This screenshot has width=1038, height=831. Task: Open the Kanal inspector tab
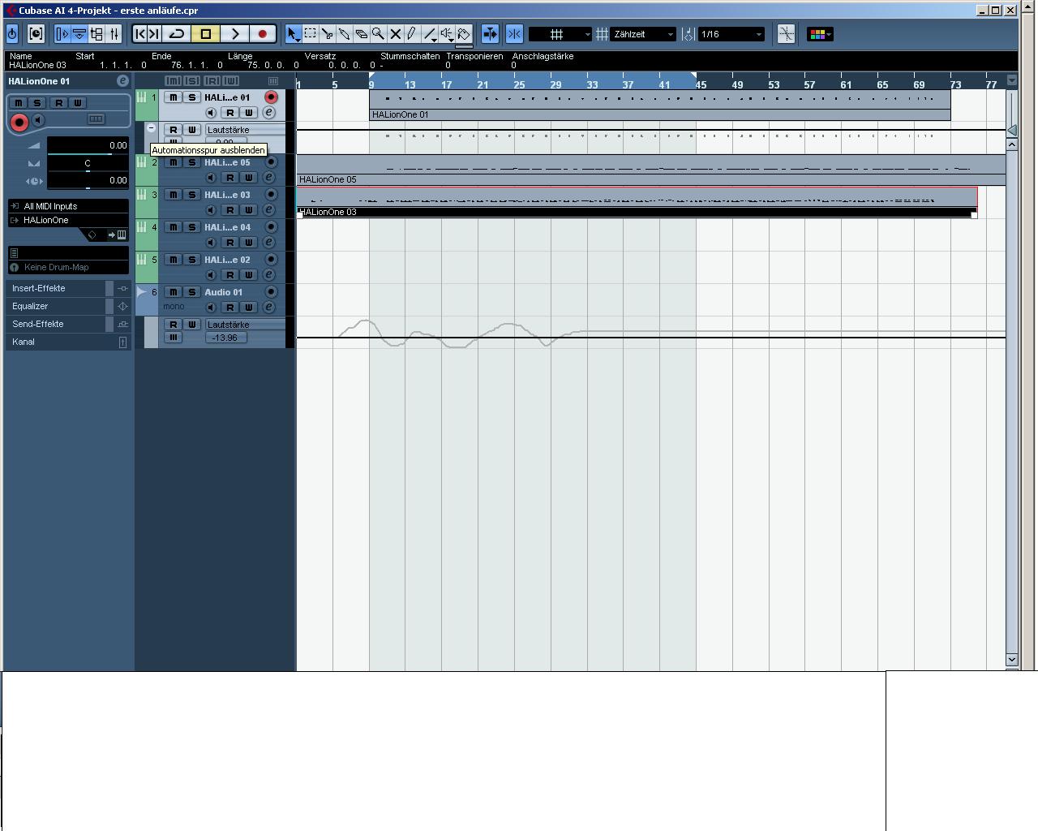[68, 342]
